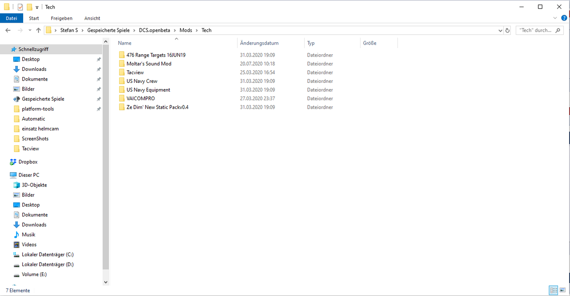Switch to the large thumbnails view layout
The image size is (570, 296).
click(562, 290)
